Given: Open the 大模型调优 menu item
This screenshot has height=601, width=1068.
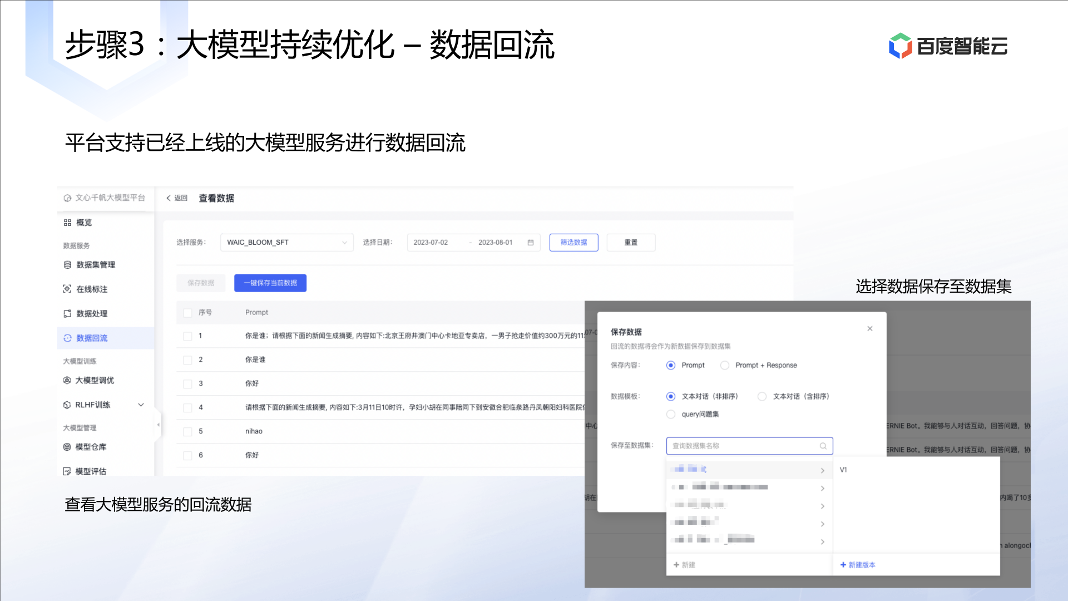Looking at the screenshot, I should pyautogui.click(x=106, y=380).
